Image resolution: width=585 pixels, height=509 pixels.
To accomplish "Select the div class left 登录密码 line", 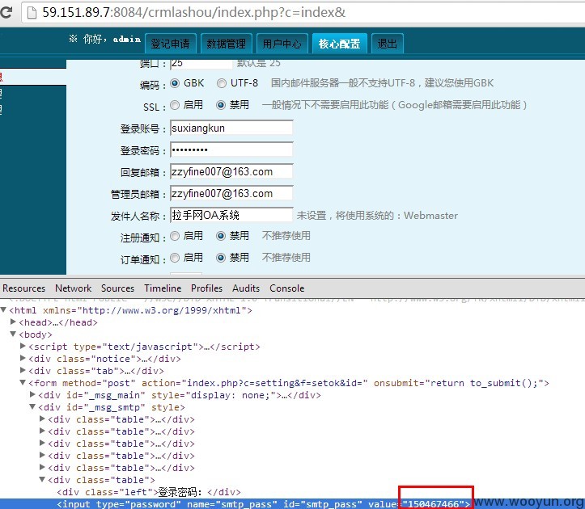I will 149,492.
